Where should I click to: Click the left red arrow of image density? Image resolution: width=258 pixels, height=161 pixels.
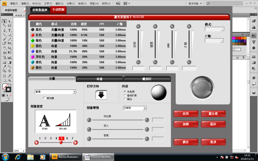pos(36,142)
